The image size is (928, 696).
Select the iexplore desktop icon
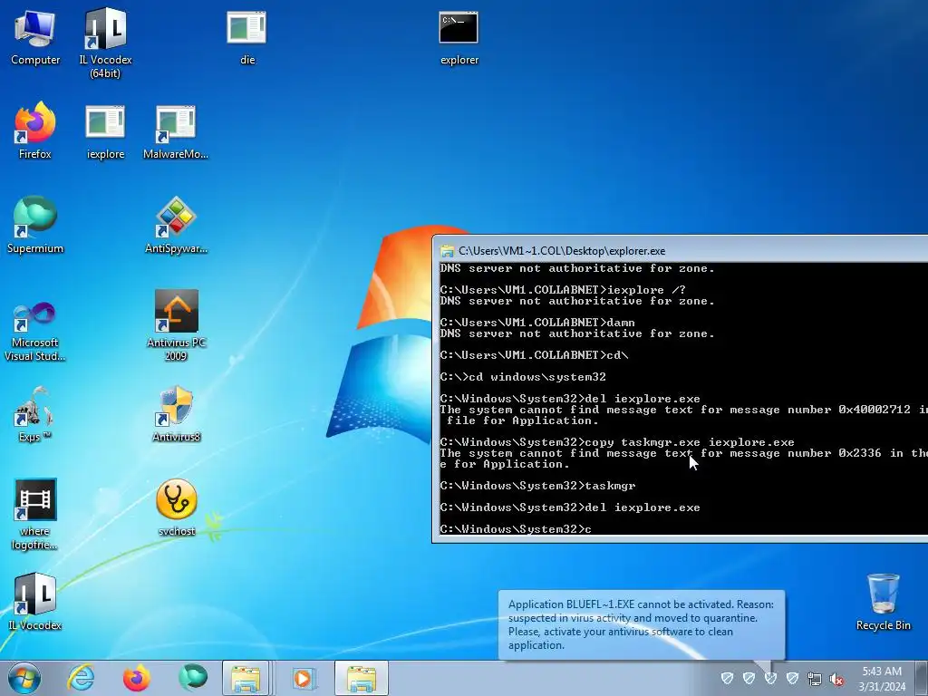[105, 131]
